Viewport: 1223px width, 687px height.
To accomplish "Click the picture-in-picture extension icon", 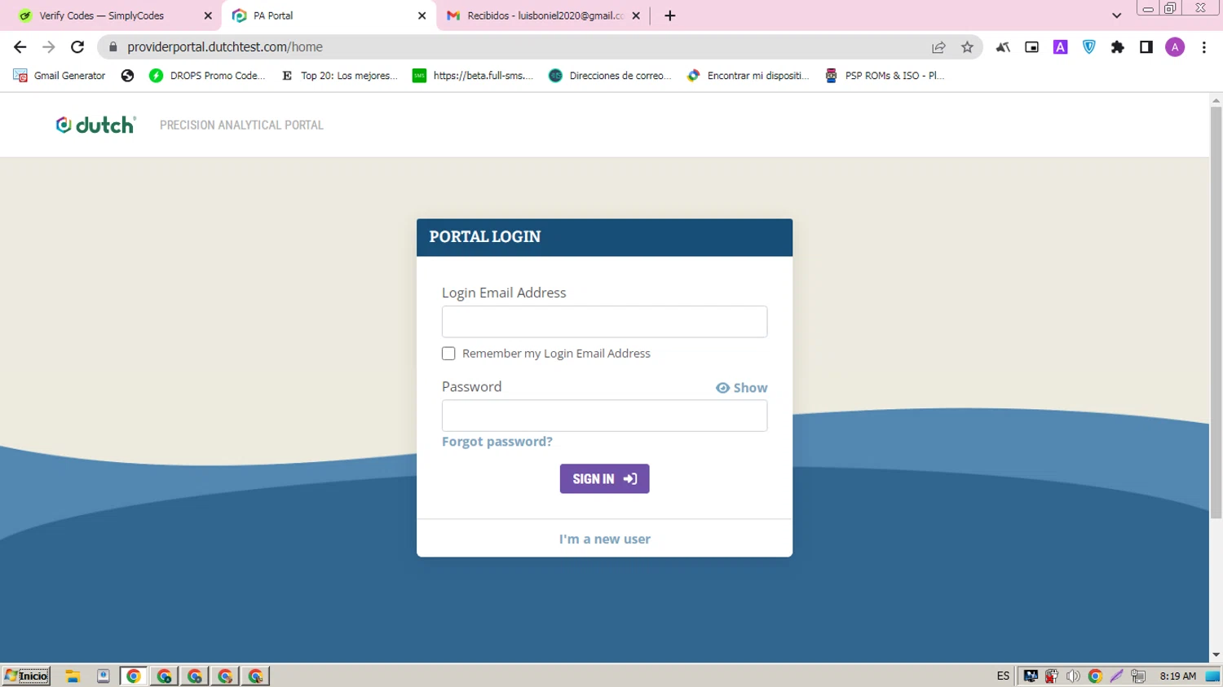I will pos(1031,47).
